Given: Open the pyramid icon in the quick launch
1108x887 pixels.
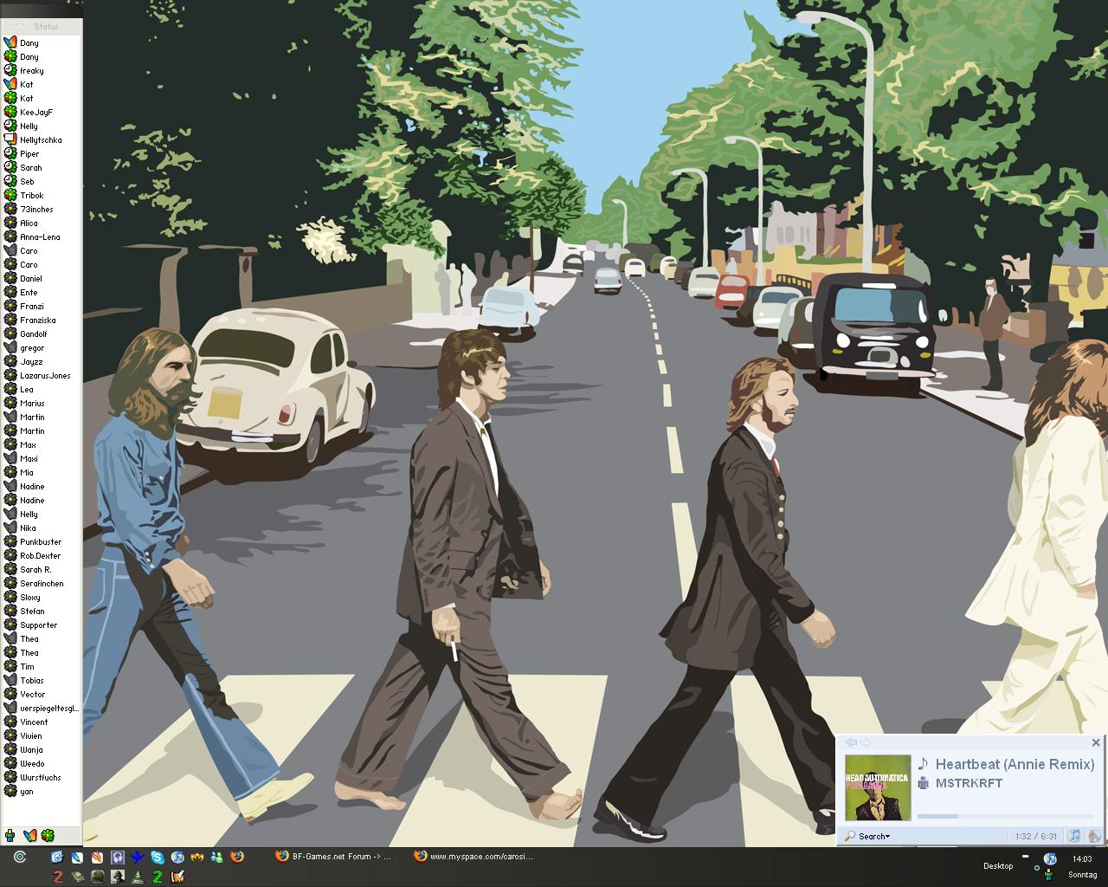Looking at the screenshot, I should click(138, 877).
